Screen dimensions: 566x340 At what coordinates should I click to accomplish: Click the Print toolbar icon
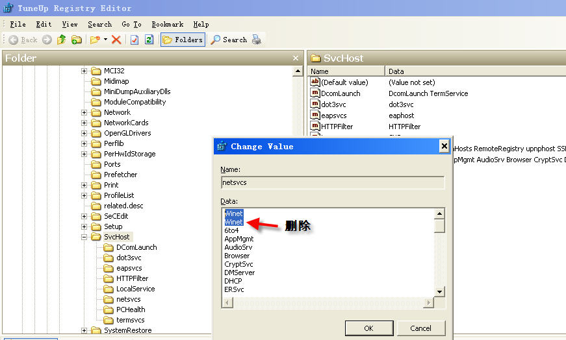(257, 40)
